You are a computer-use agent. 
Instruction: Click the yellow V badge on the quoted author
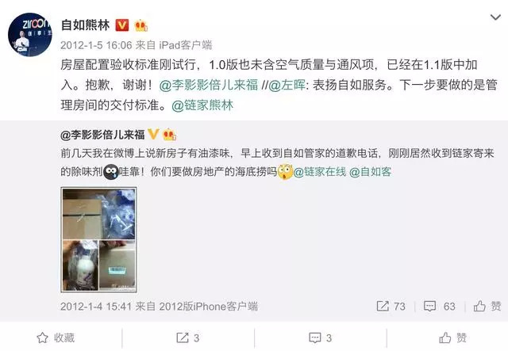tap(153, 134)
